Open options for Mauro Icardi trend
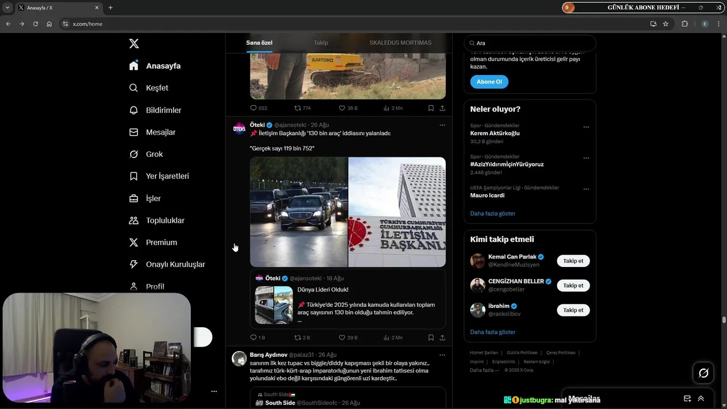This screenshot has height=409, width=727. [586, 189]
